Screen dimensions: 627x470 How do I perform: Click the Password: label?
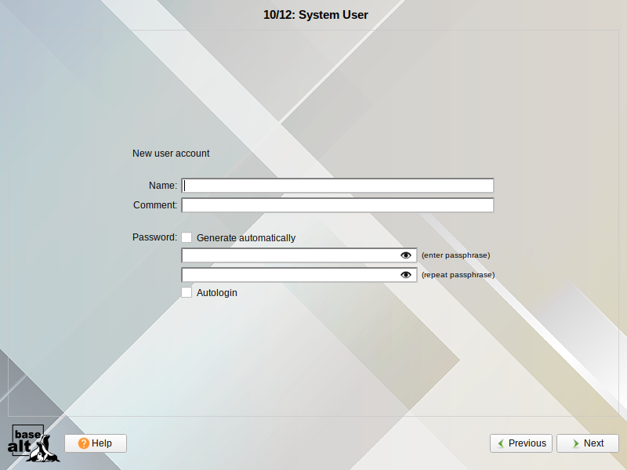click(x=154, y=237)
